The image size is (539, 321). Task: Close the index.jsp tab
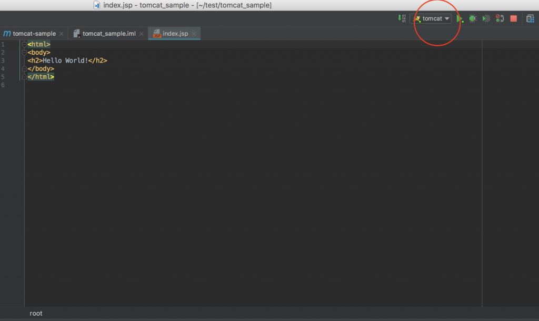194,34
